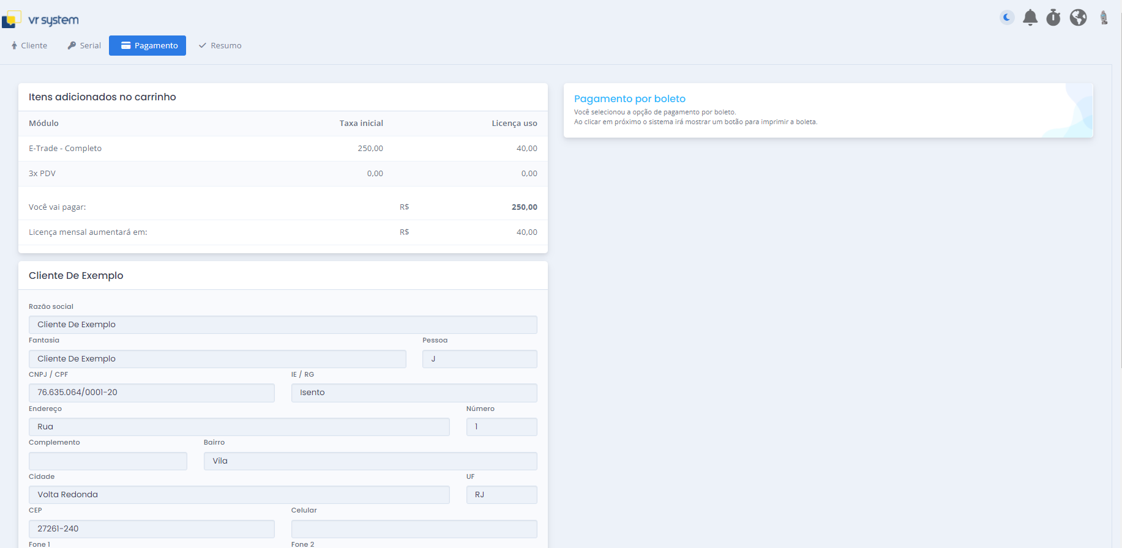Click the Razão social input field
This screenshot has height=548, width=1122.
(283, 325)
